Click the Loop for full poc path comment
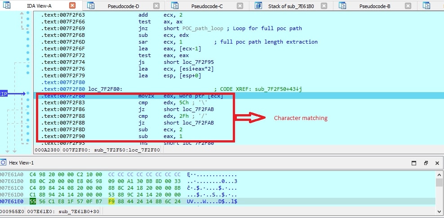 click(264, 28)
